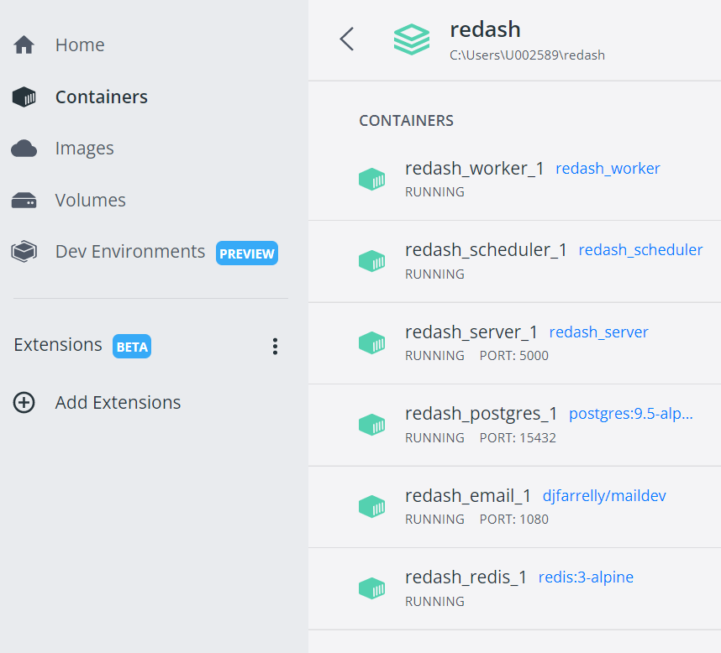Open the djfarrelly/maildev image link
The width and height of the screenshot is (721, 653).
[604, 496]
